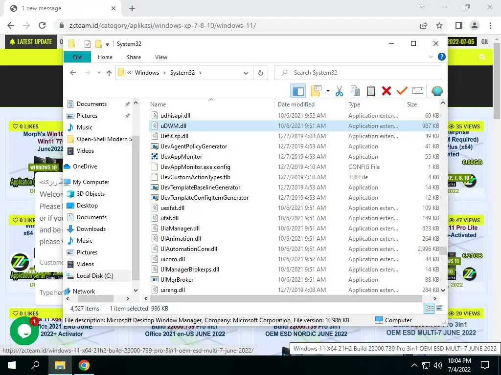The image size is (501, 375).
Task: Open the green chat bubble widget
Action: point(24,331)
